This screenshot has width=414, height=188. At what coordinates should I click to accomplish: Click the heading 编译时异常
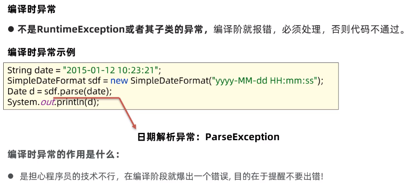32,10
